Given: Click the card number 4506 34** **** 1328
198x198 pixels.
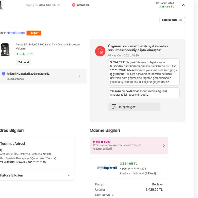Looking at the screenshot, I should [x=133, y=169].
